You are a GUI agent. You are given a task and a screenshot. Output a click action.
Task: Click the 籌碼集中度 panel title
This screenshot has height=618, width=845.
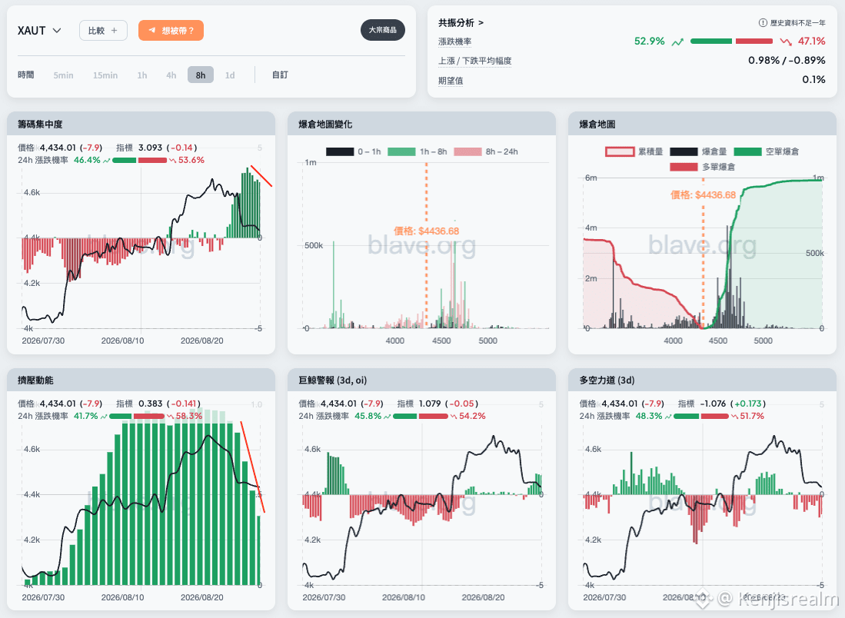point(40,125)
